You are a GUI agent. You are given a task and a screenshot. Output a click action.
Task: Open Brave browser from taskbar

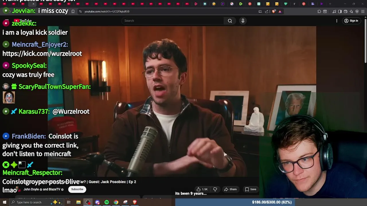[135, 202]
